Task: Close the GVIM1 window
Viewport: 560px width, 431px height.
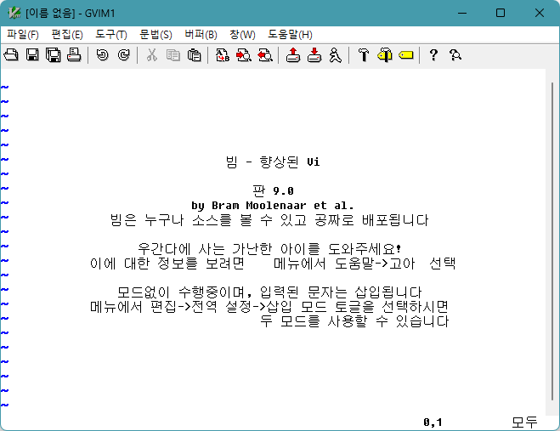Action: 540,14
